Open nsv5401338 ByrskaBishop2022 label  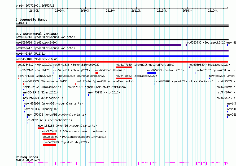(76, 65)
